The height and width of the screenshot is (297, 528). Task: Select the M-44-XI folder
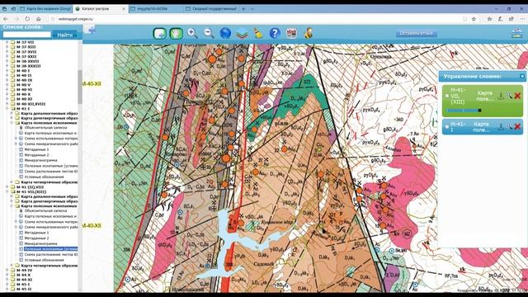24,280
